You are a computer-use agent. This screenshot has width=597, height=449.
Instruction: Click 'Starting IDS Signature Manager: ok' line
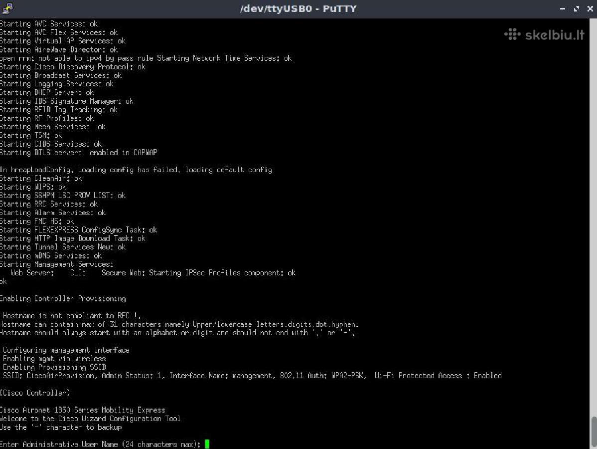[x=67, y=101]
